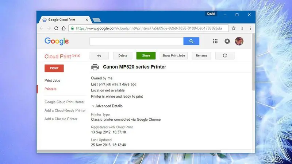Reload the page with browser refresh icon
The image size is (292, 164).
point(56,28)
